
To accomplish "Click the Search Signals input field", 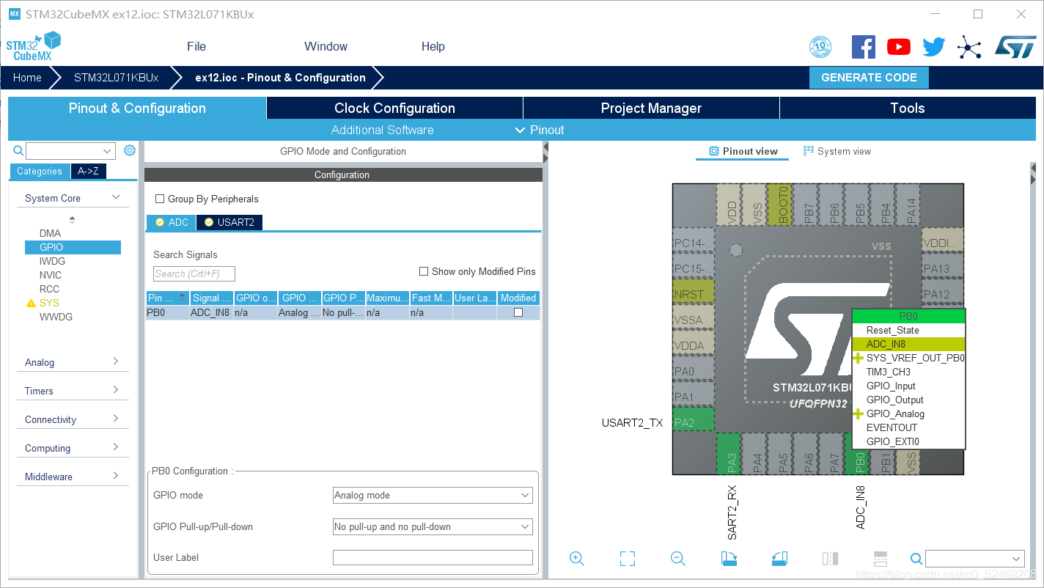I will (x=194, y=273).
